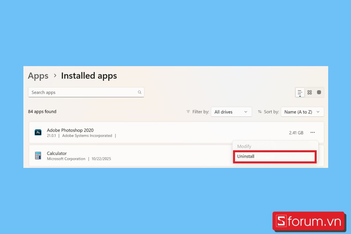Select the Adobe Photoshop 2020 row title
This screenshot has height=234, width=351.
click(70, 130)
